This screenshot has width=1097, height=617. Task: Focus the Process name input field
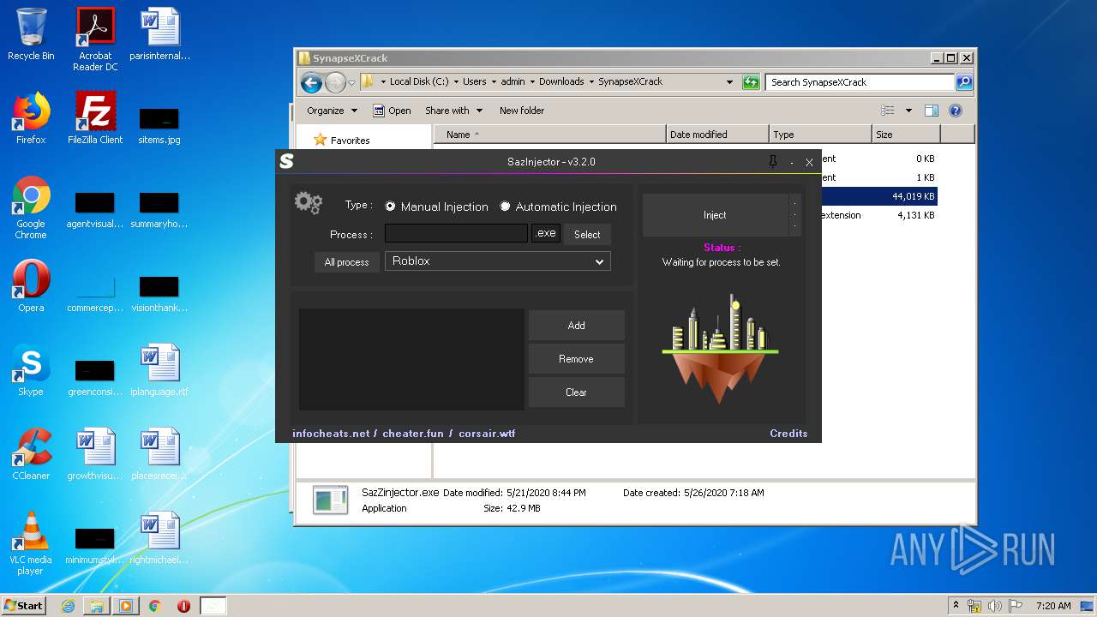click(456, 233)
